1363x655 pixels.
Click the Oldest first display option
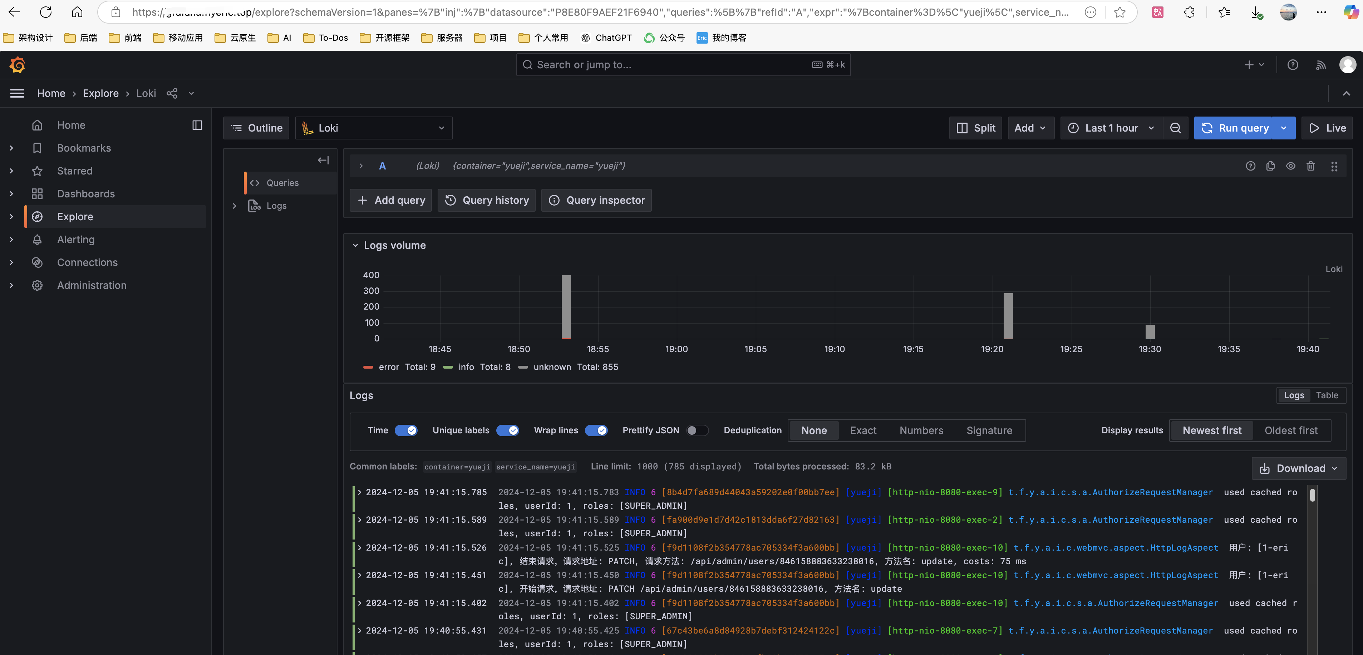pos(1293,430)
